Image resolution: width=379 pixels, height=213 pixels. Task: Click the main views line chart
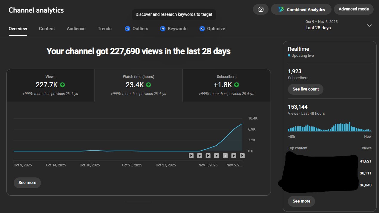tap(128, 135)
